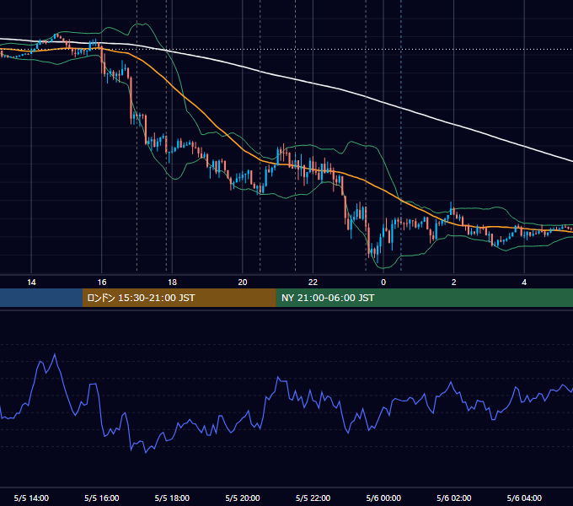Click the 5/5 16:00 label on indicator axis
Screen dimensions: 573x506
102,498
